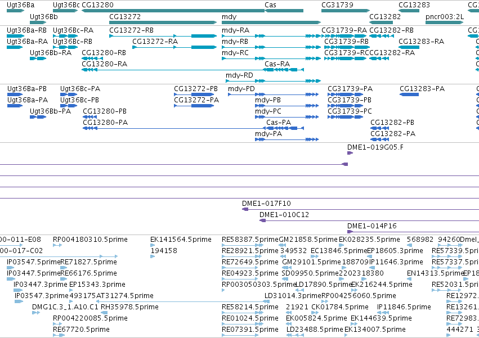Click EST label RE67720.5prime
Screen dimensions: 479x338
tap(81, 329)
